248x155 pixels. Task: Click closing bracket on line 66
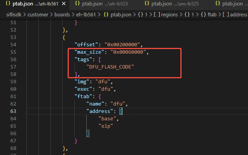point(88,134)
